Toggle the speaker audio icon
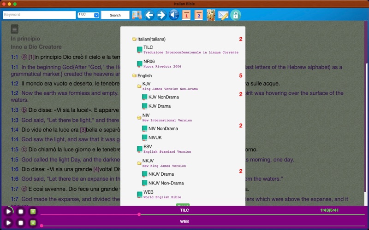This screenshot has width=369, height=230. [174, 15]
